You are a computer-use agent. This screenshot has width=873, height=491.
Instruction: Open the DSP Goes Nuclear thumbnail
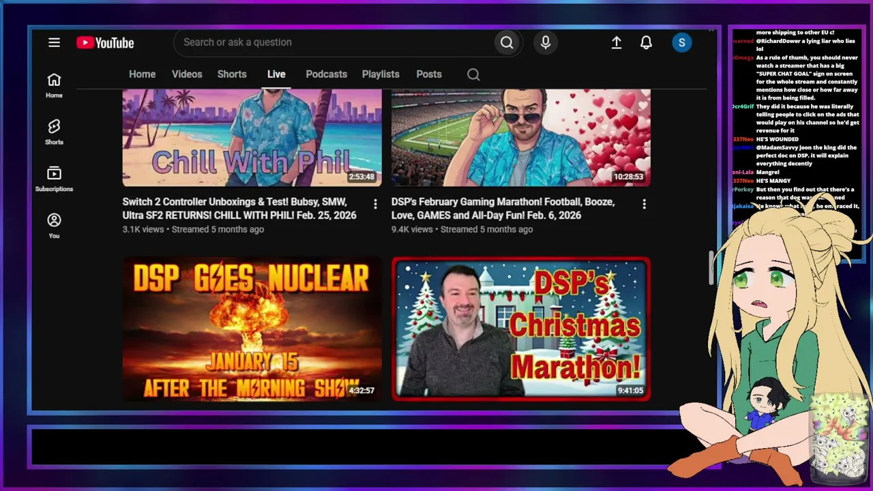tap(252, 328)
